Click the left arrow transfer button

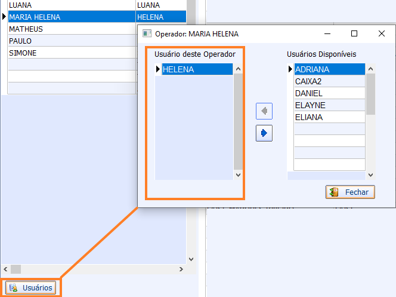click(264, 111)
